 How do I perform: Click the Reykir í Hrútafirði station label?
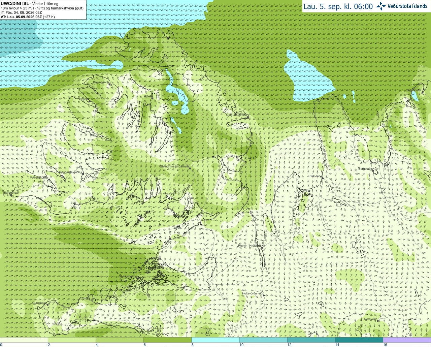[x=249, y=246]
